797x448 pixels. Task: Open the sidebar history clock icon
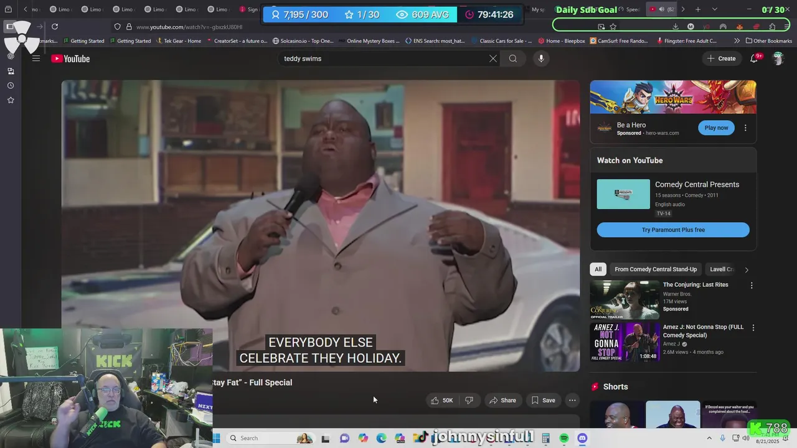point(11,85)
